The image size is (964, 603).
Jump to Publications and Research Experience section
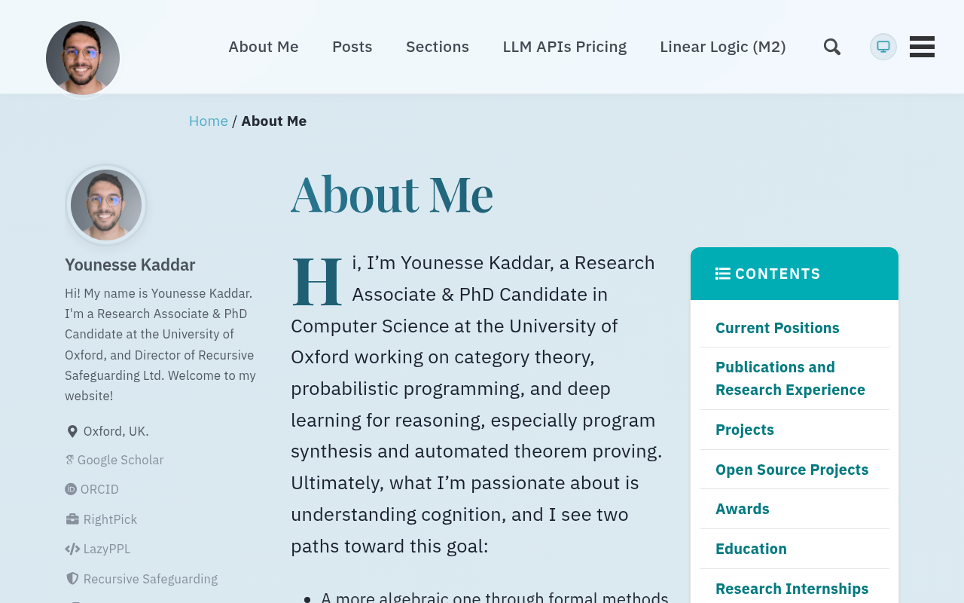tap(790, 378)
